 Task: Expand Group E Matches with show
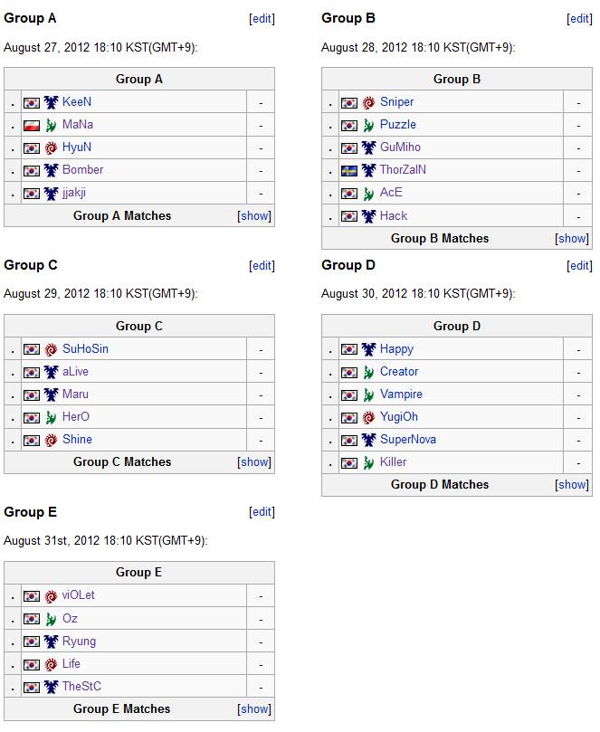(254, 709)
